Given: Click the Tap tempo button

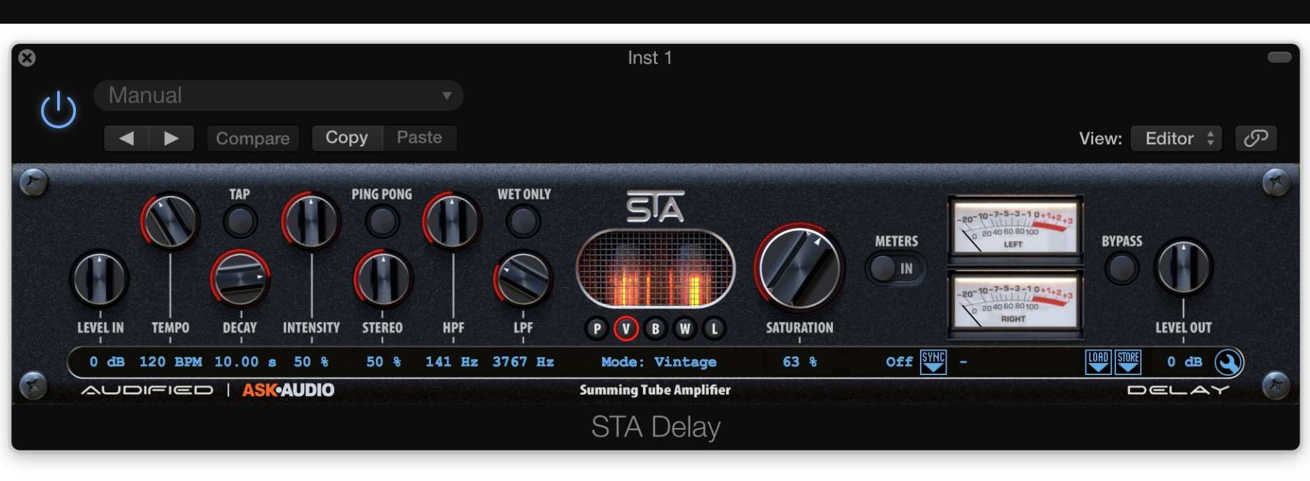Looking at the screenshot, I should (240, 222).
